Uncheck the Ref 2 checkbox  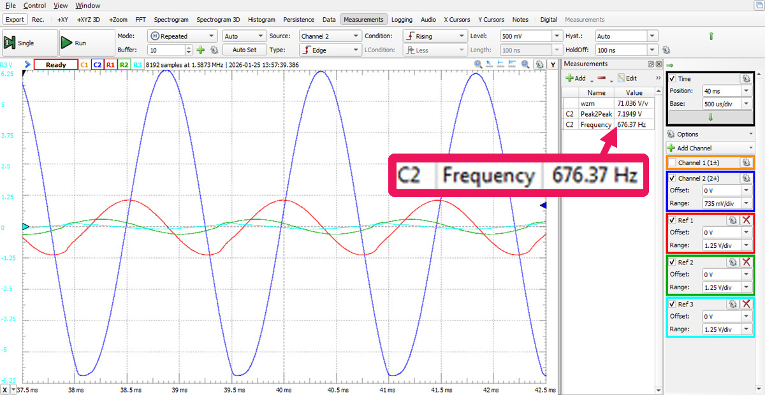pos(673,262)
